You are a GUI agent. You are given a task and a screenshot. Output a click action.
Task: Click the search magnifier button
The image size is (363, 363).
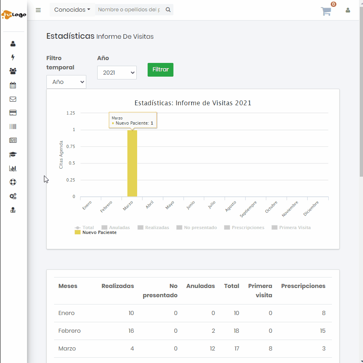click(x=168, y=10)
